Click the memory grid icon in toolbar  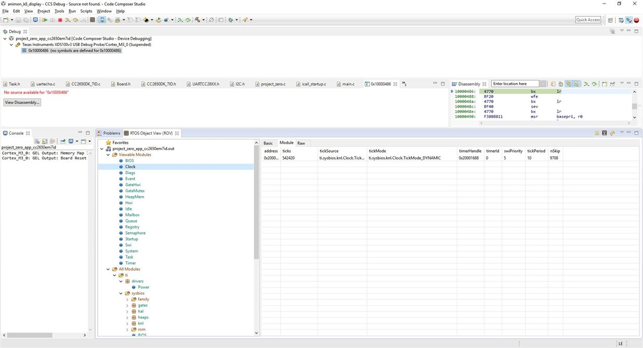(93, 20)
